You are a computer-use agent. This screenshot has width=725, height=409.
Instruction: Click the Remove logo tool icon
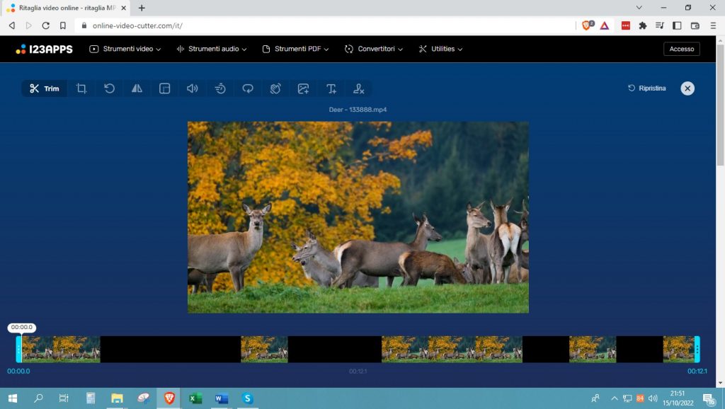click(x=359, y=88)
